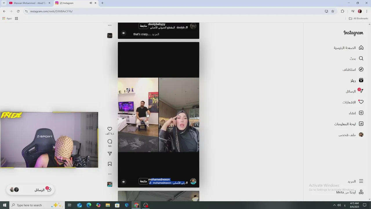This screenshot has width=371, height=209.
Task: Open doolybabyyy reel audio thumbnail
Action: click(x=110, y=35)
